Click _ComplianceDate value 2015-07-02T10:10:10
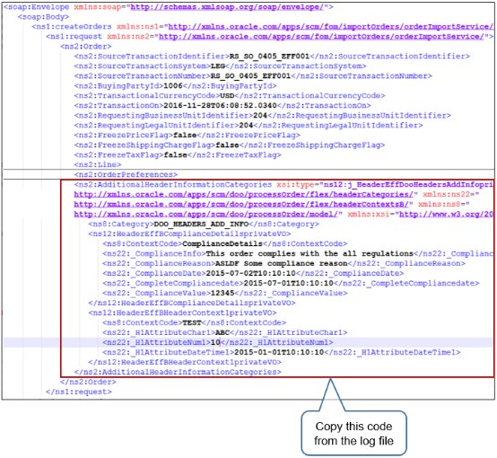497x458 pixels. tap(250, 273)
